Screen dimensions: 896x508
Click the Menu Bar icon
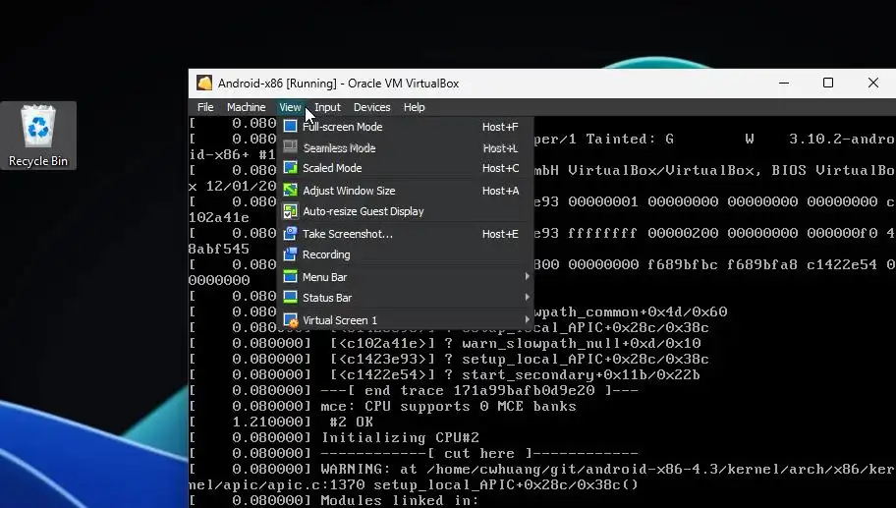click(x=290, y=276)
